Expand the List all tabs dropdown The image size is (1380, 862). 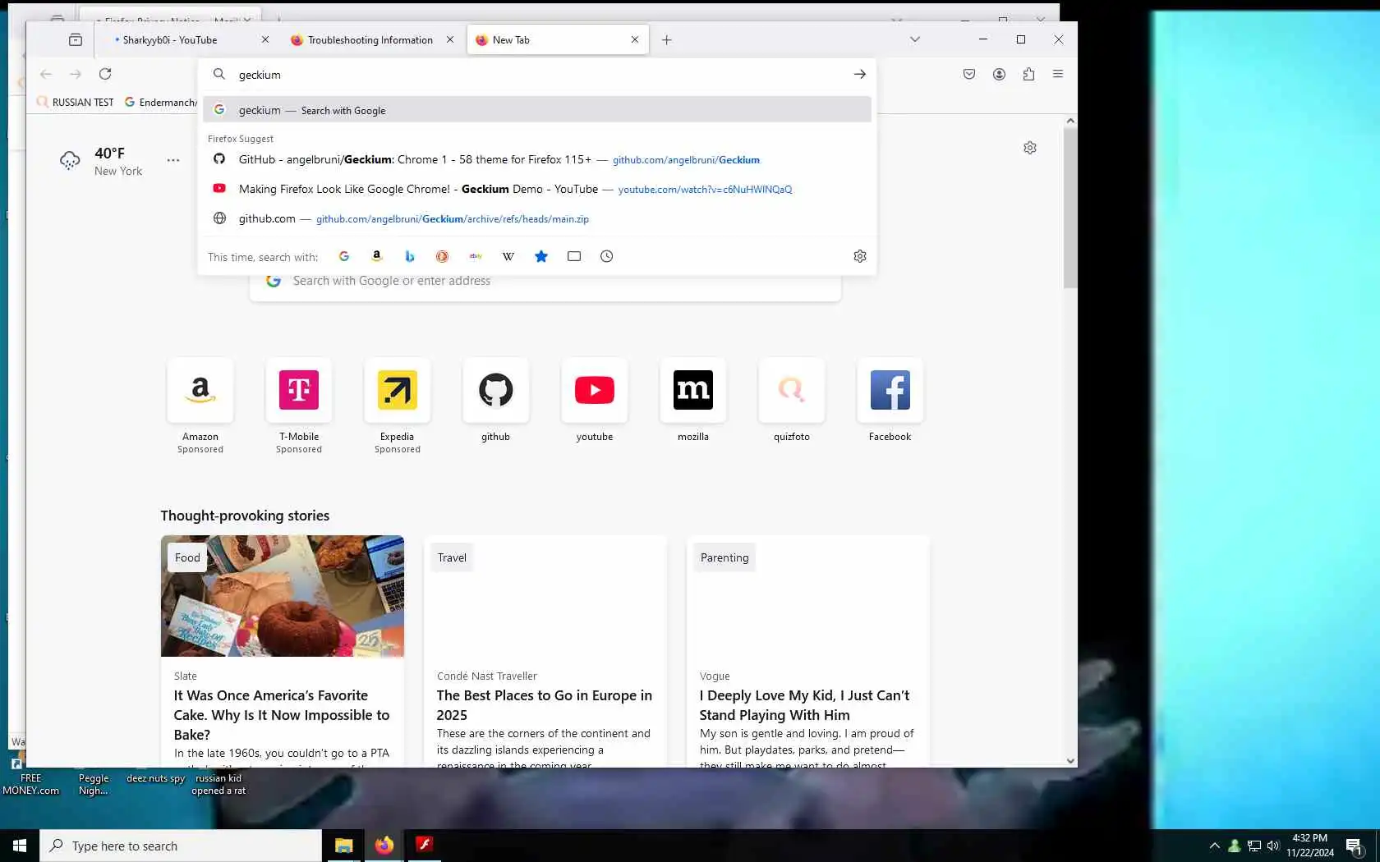tap(915, 39)
